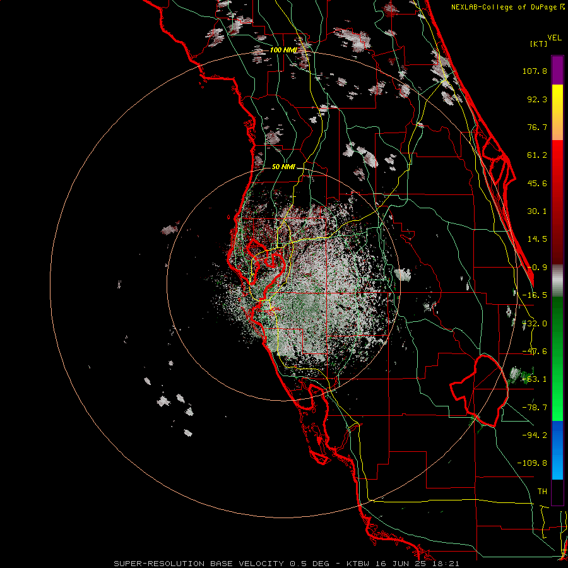
Task: Click the TH legend label
Action: click(x=542, y=492)
